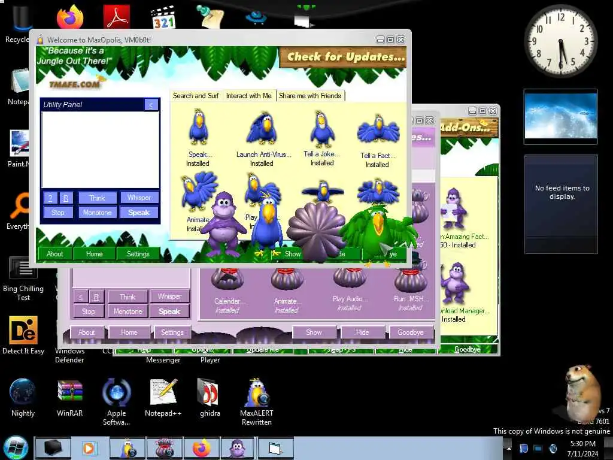Open Settings in the purple window

point(172,332)
